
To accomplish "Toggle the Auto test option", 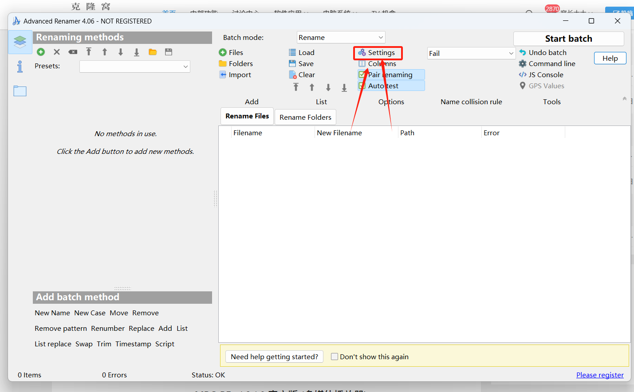I will pyautogui.click(x=391, y=86).
